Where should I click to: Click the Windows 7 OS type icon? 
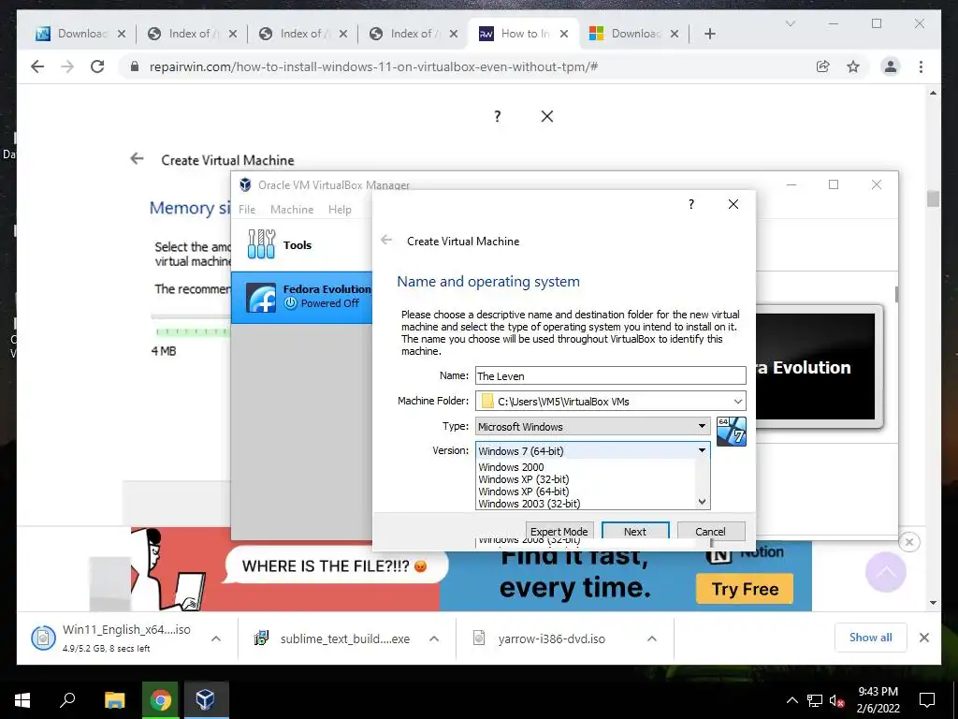(x=732, y=431)
